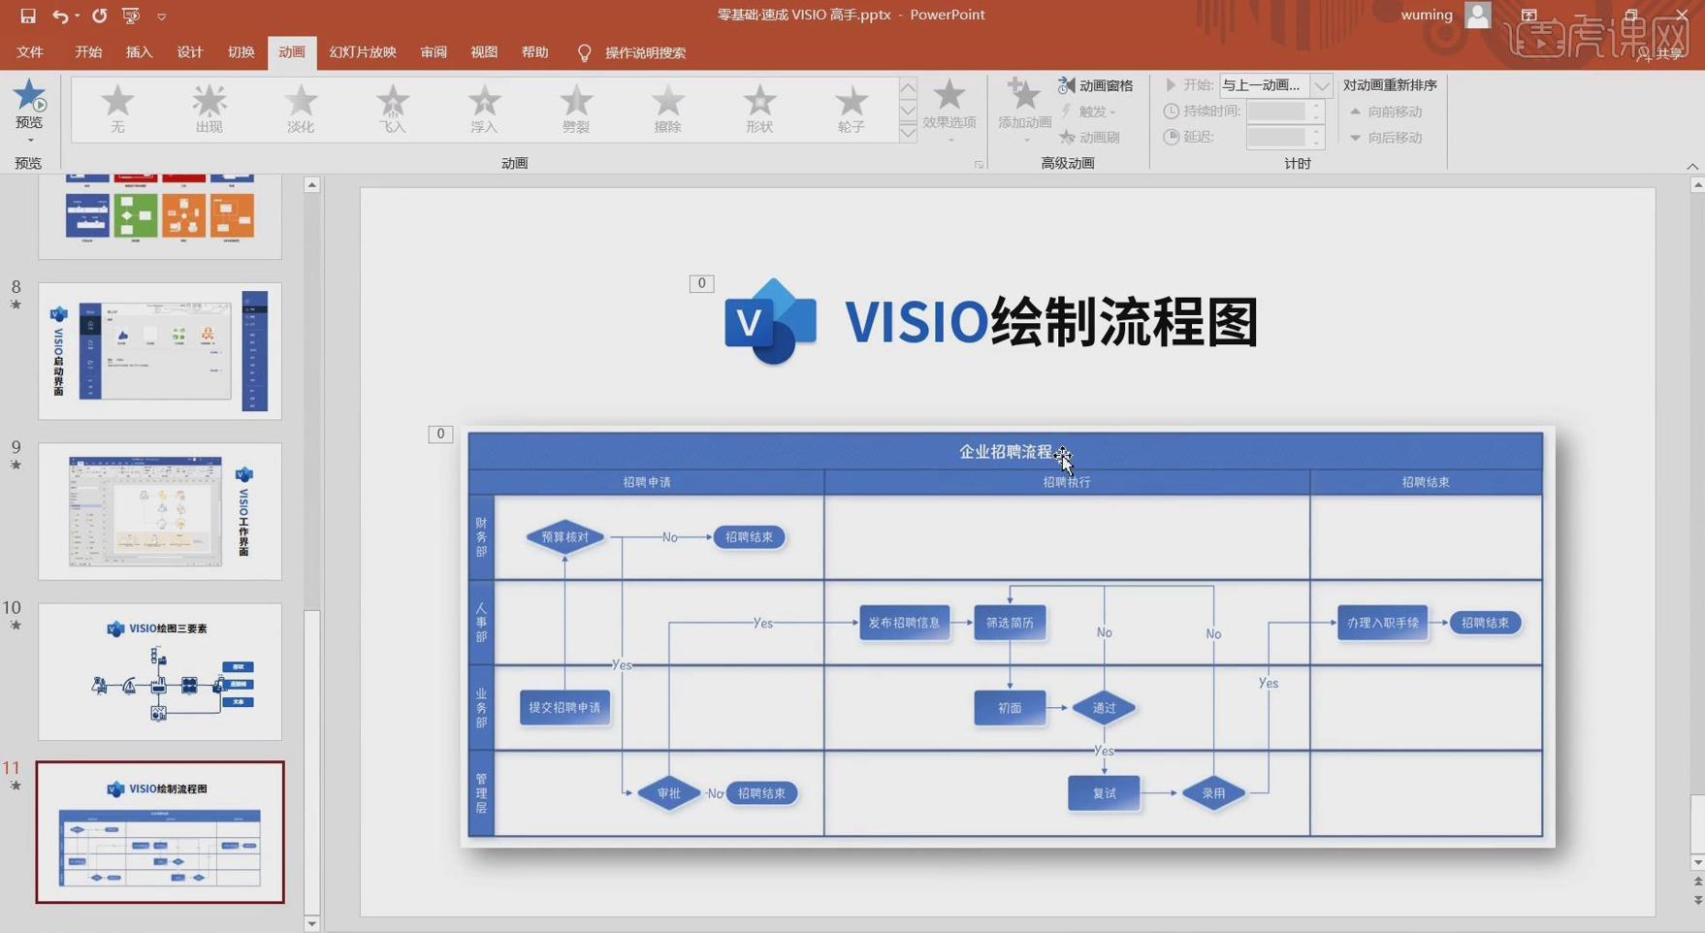Select the None (无) animation effect

pos(117,109)
